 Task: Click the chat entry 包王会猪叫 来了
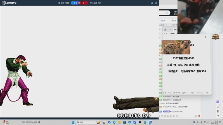[177, 112]
